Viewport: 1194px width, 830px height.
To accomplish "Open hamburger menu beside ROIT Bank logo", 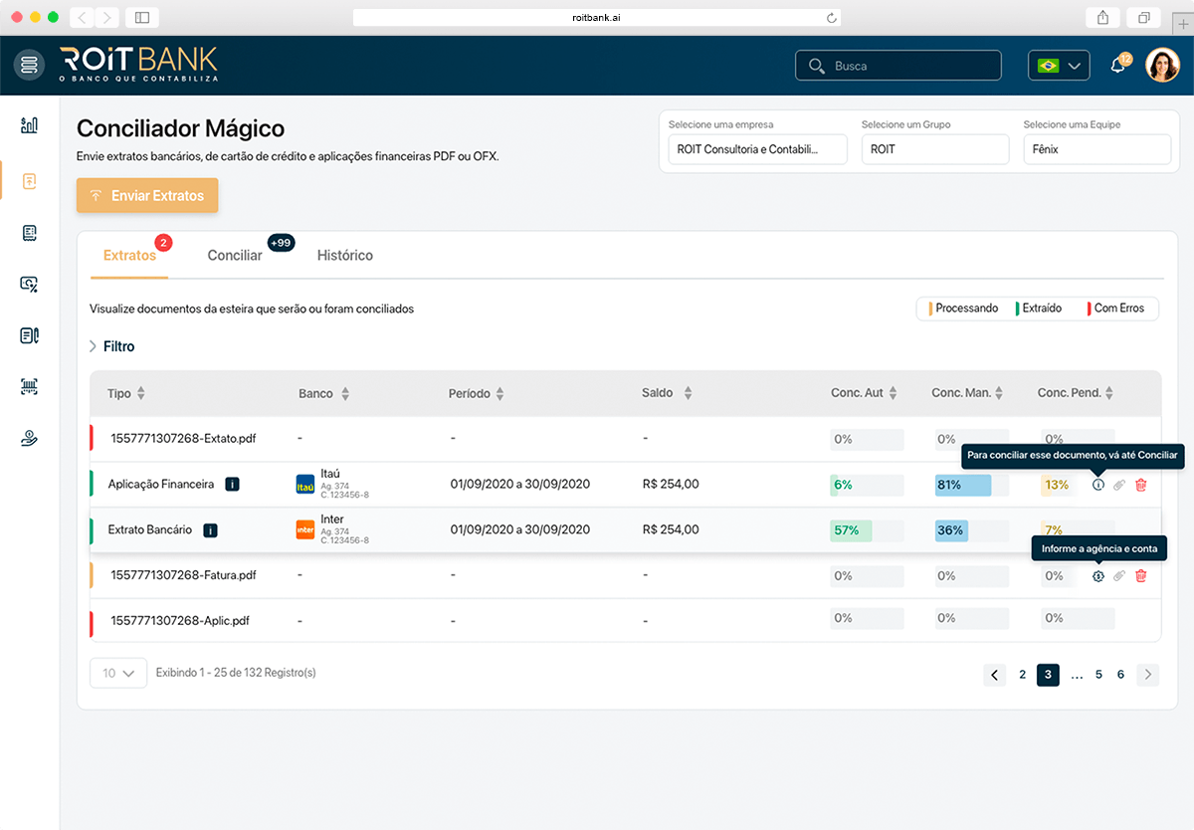I will (x=30, y=66).
